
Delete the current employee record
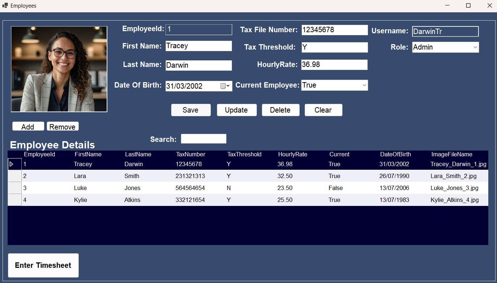[280, 110]
